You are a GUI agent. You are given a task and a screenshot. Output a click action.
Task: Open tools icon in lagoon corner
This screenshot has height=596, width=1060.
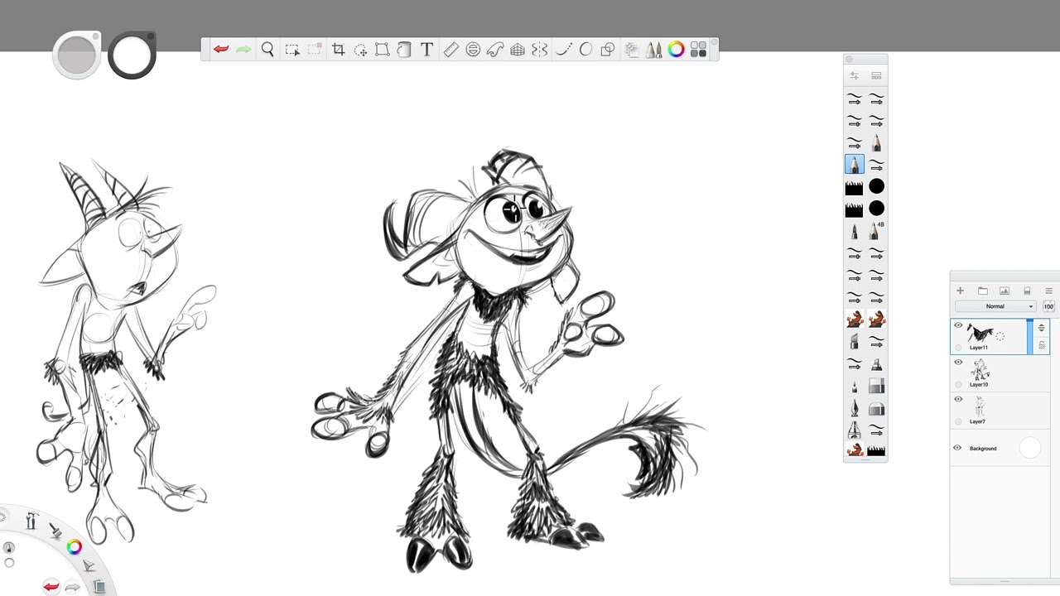point(31,521)
